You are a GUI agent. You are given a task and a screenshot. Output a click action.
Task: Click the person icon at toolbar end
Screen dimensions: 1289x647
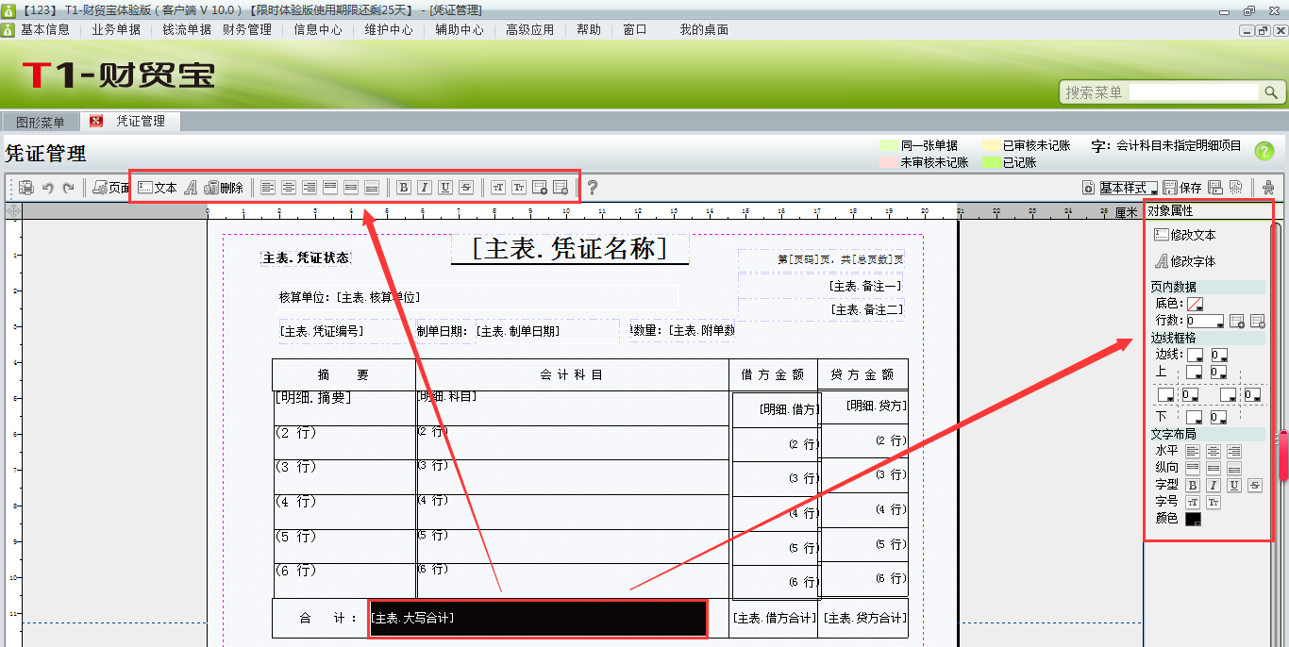point(1268,188)
